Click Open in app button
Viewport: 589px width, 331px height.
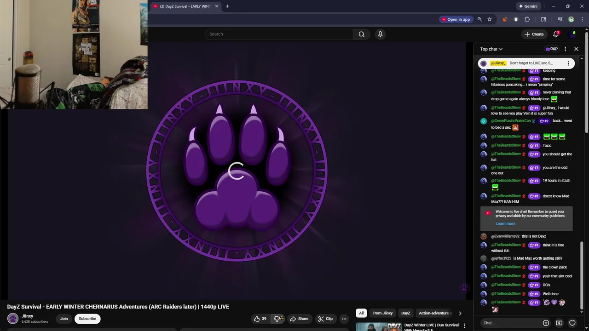(x=456, y=19)
